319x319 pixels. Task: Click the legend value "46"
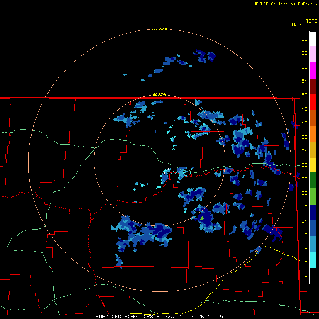pos(304,109)
